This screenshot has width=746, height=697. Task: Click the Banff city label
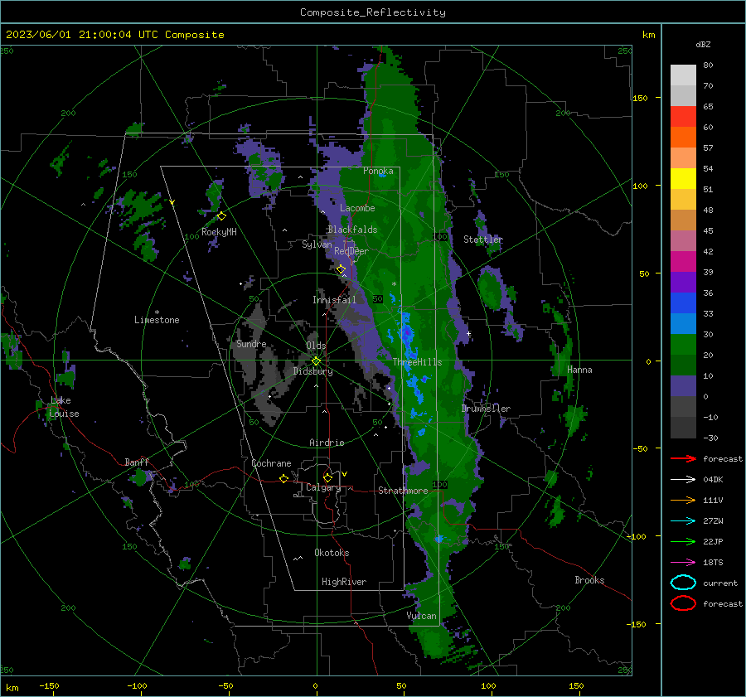coord(137,462)
